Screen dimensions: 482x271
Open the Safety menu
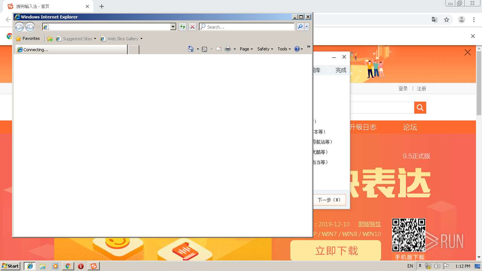tap(265, 49)
